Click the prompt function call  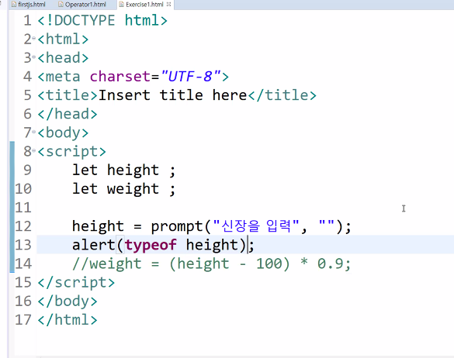click(251, 226)
